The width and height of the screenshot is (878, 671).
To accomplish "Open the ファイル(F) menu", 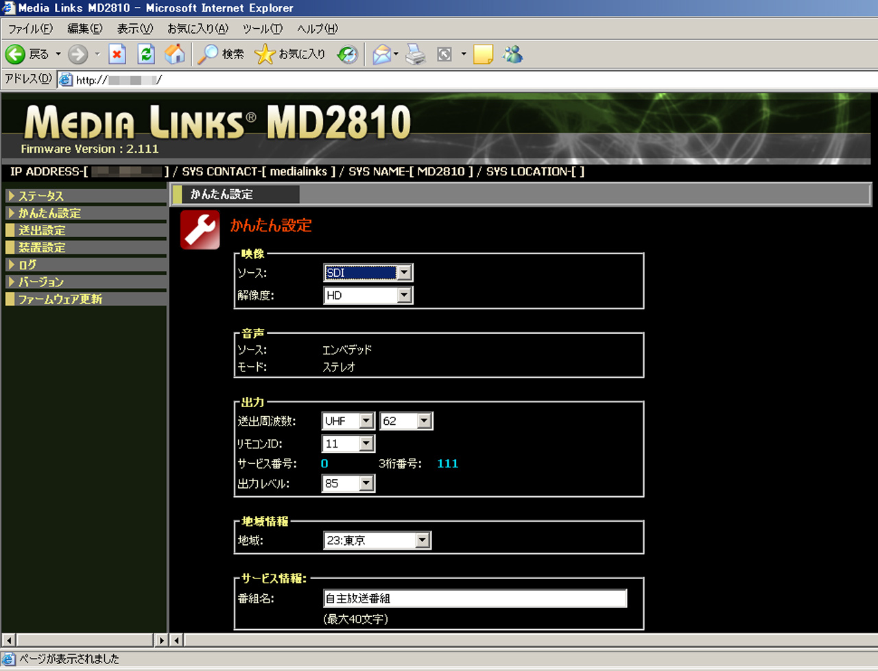I will click(x=29, y=29).
